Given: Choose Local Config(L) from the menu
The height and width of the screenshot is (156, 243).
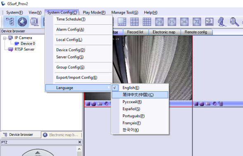Looking at the screenshot, I should (79, 40).
